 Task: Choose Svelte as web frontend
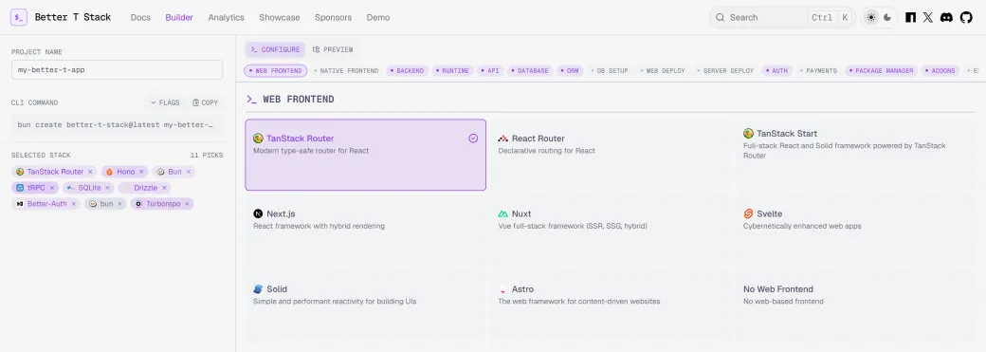[856, 231]
